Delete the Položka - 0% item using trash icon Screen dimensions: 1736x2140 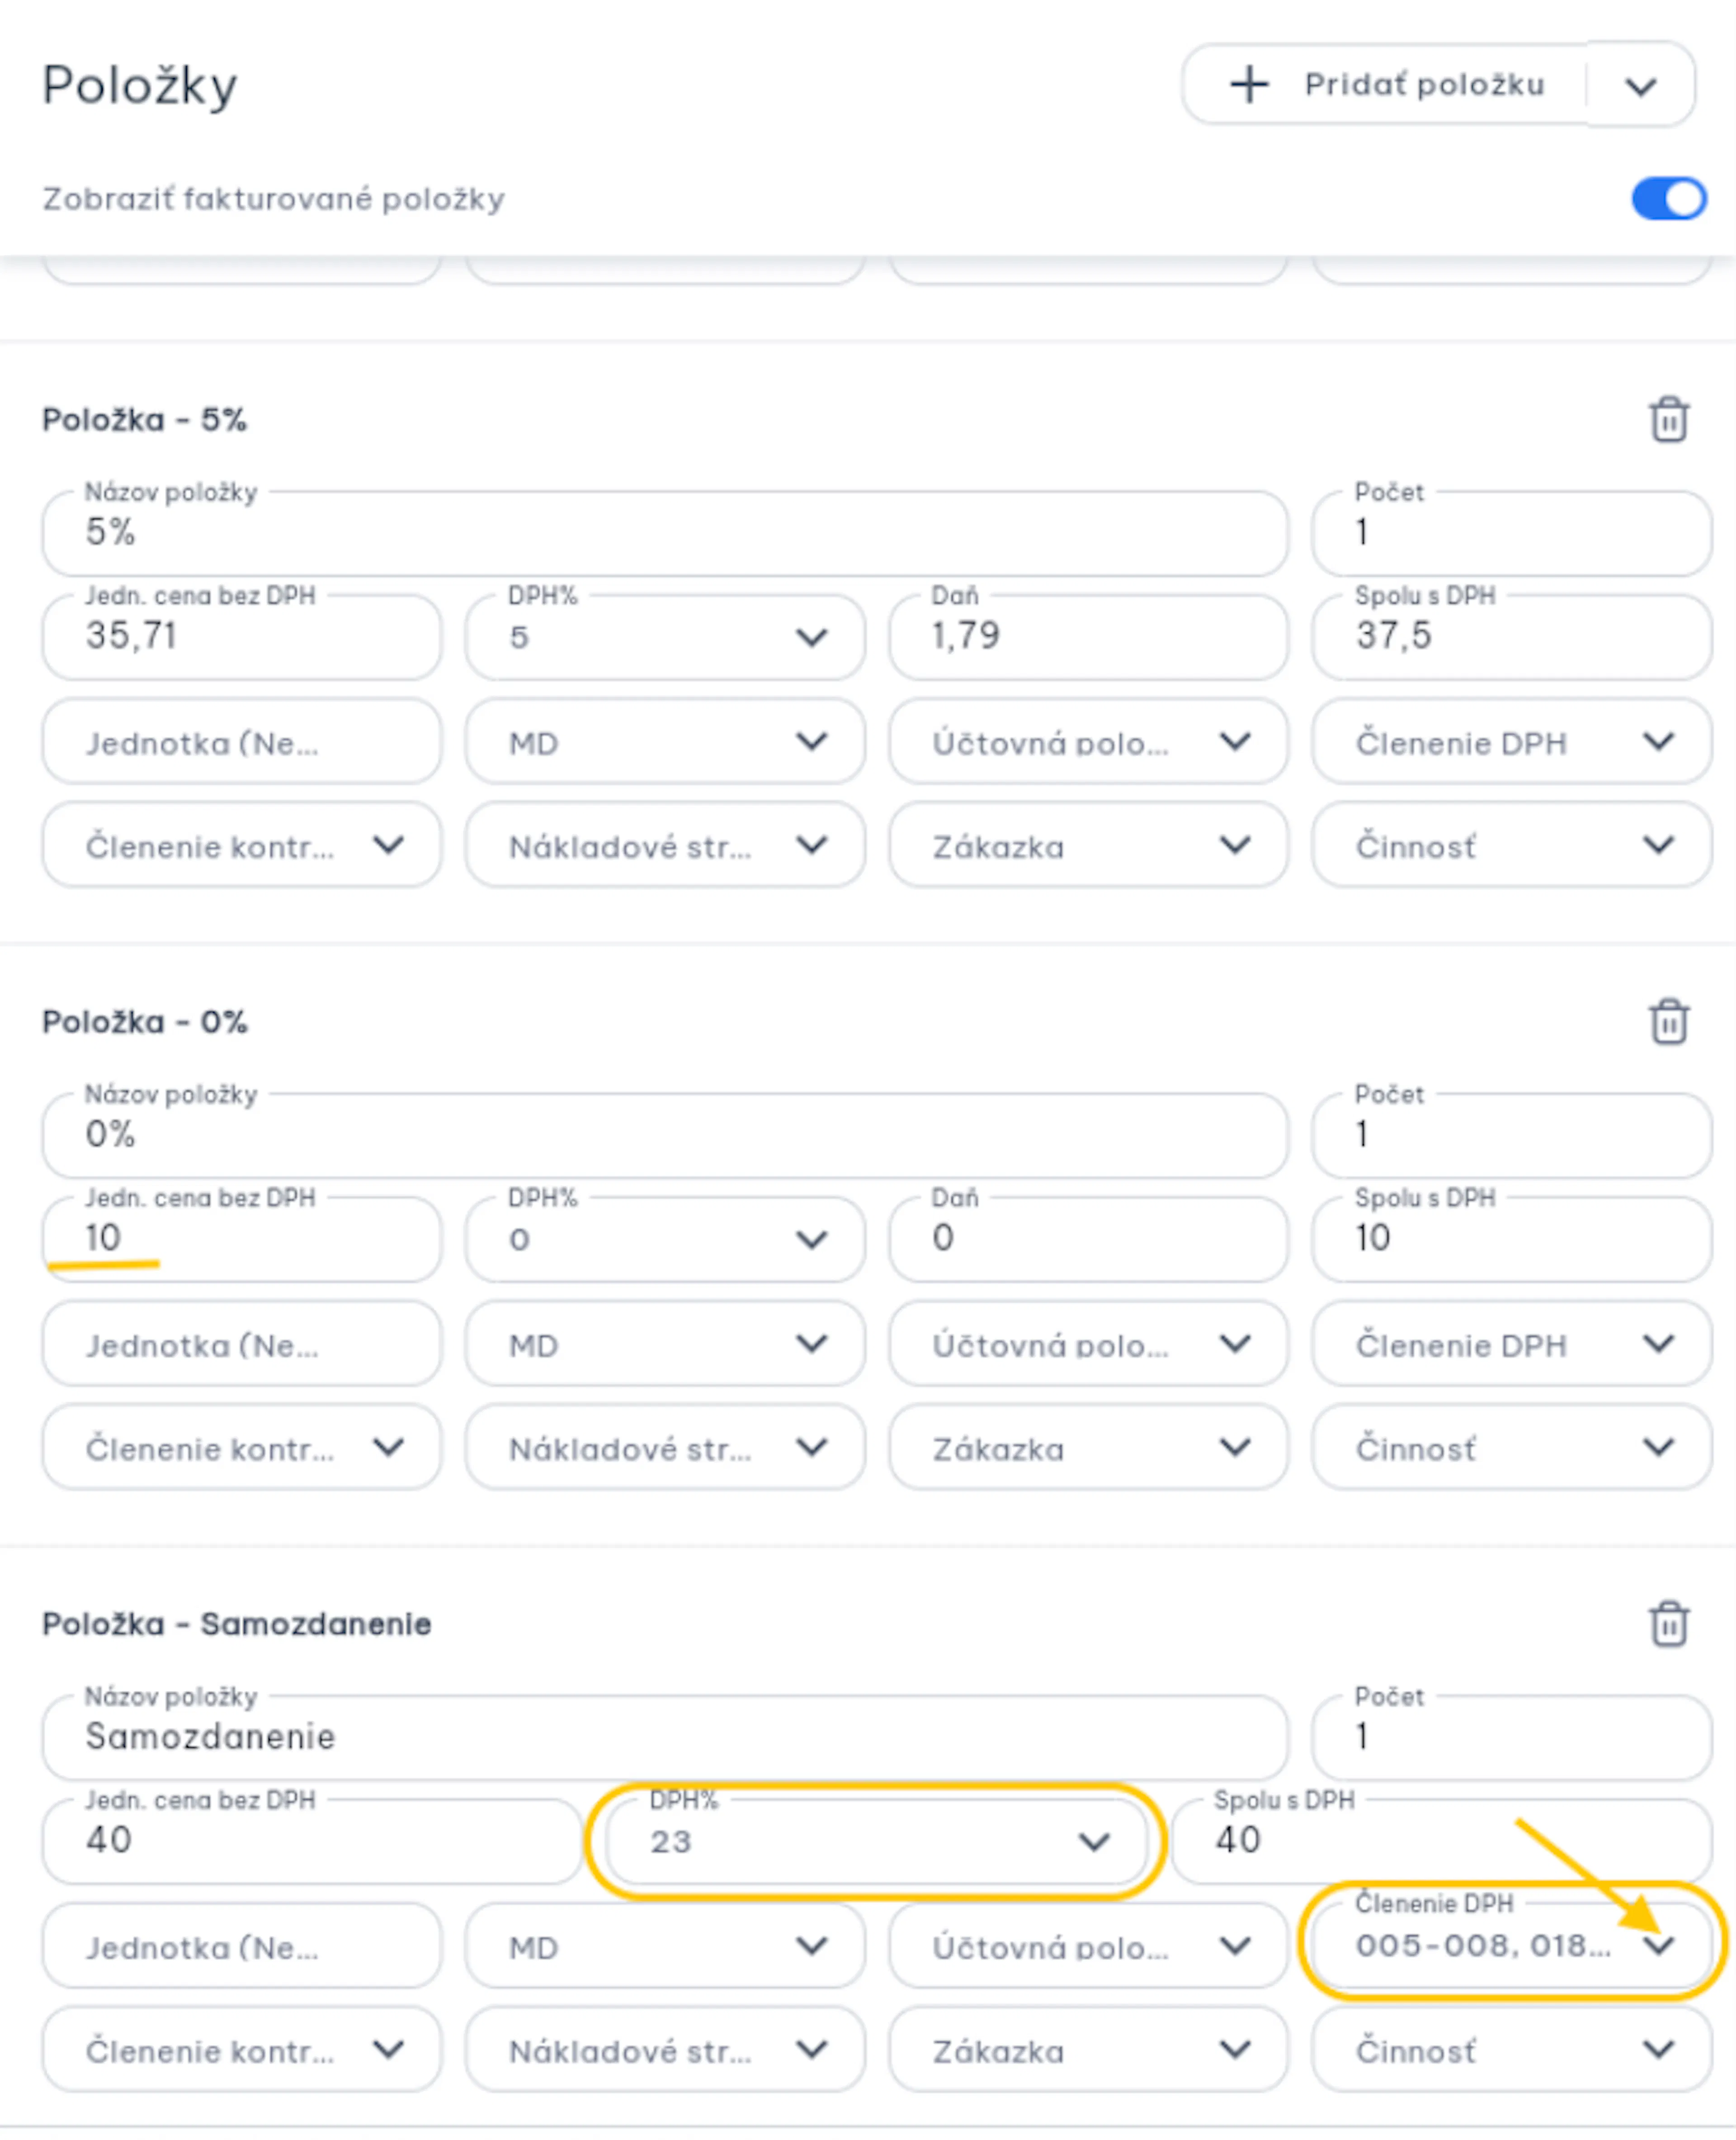click(1668, 1021)
